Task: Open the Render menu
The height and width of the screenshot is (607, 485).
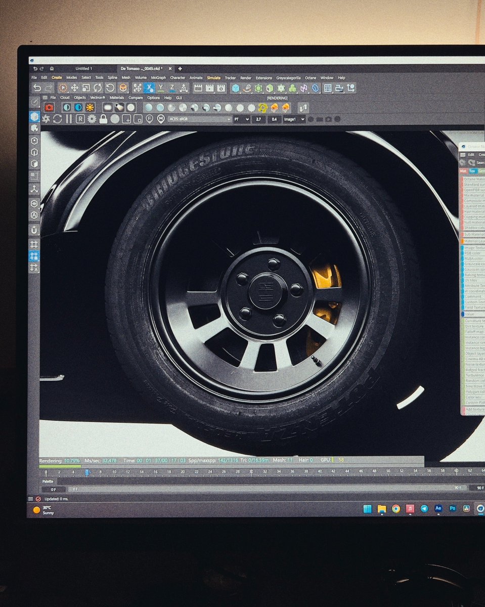Action: coord(246,77)
